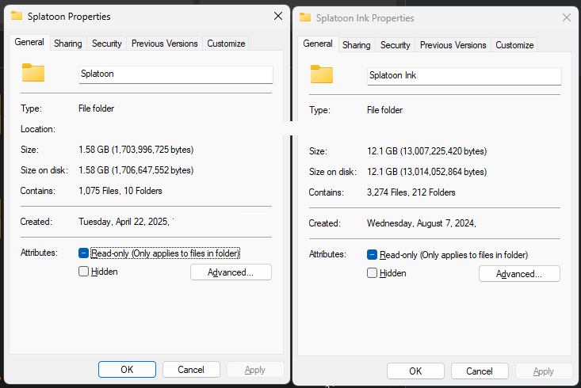
Task: Open Security tab in Splatoon Ink Properties
Action: (x=395, y=45)
